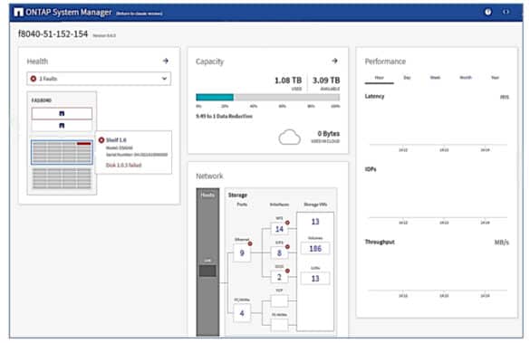Click the red alert dot on the 2 interfaces box
This screenshot has height=343, width=530.
pyautogui.click(x=287, y=271)
